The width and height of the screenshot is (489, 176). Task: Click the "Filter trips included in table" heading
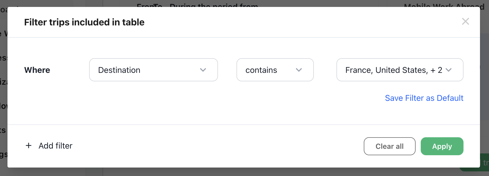coord(84,22)
